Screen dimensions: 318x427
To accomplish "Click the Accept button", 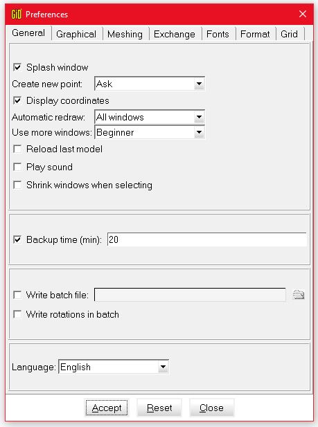I will point(107,408).
